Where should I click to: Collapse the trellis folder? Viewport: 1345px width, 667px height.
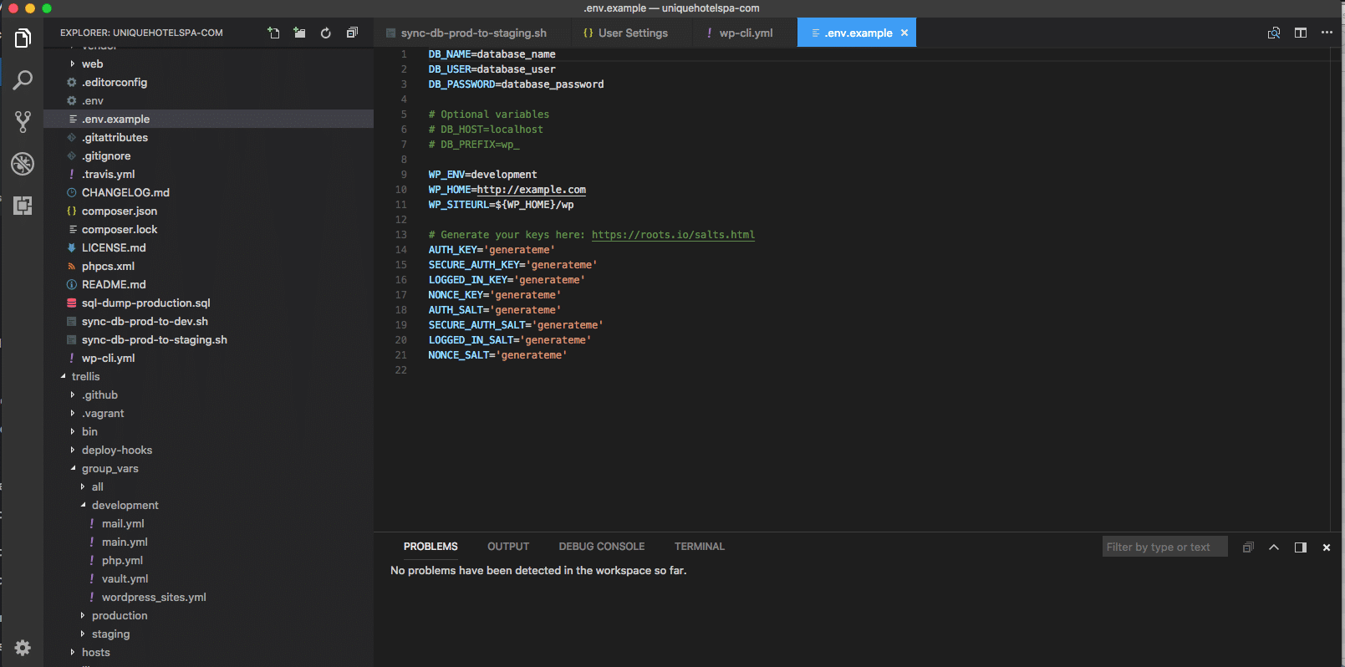pos(209,376)
